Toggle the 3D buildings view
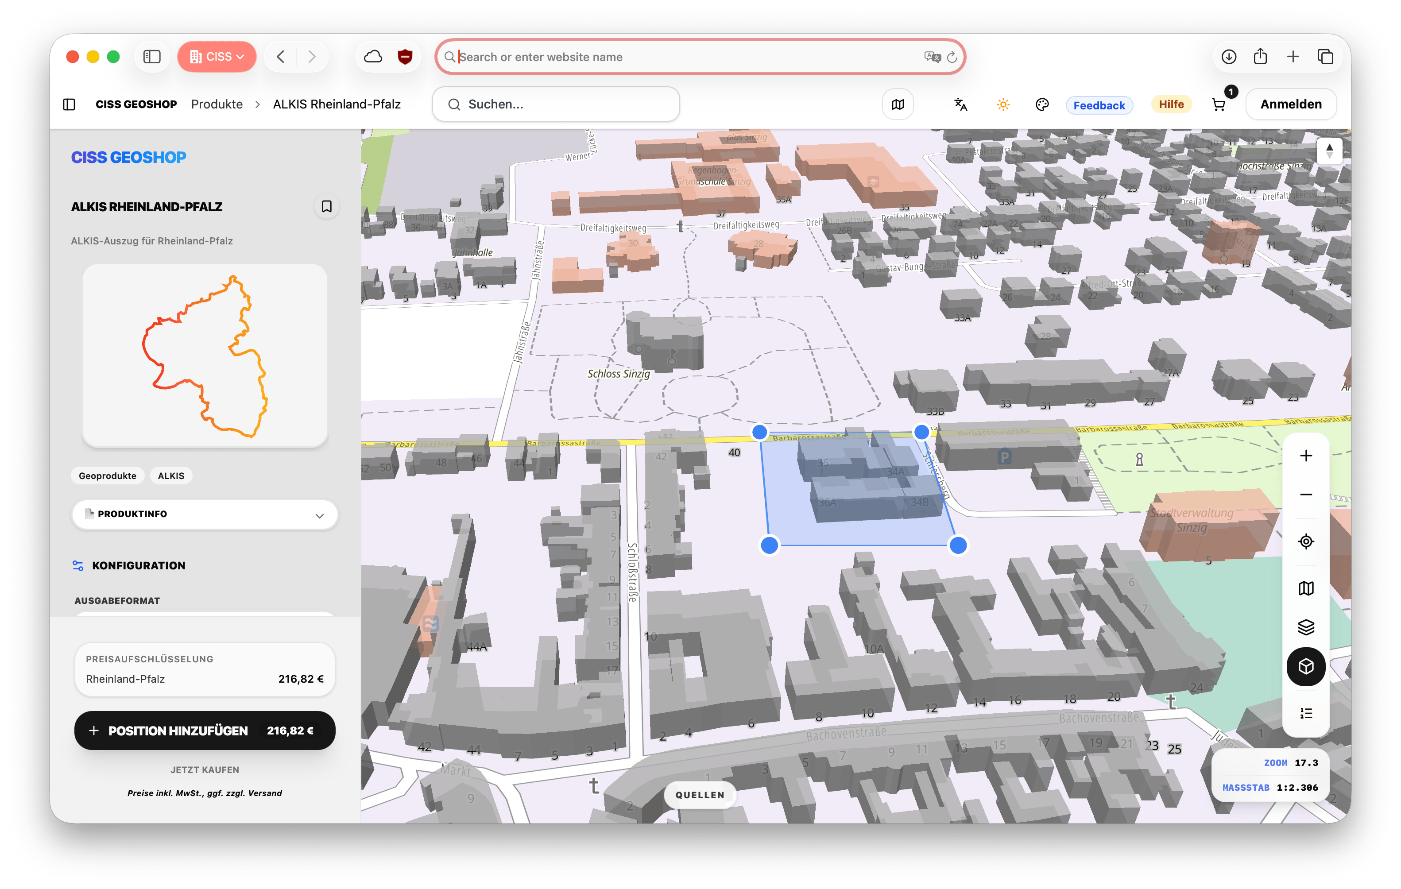Viewport: 1401px width, 889px height. pos(1306,666)
